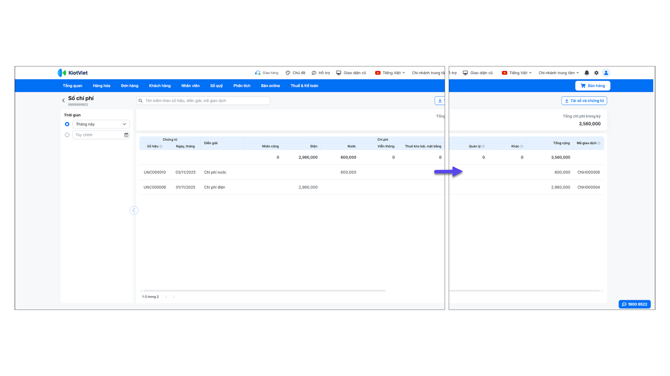This screenshot has height=376, width=670.
Task: Click the Chi phí nước description
Action: [x=215, y=172]
